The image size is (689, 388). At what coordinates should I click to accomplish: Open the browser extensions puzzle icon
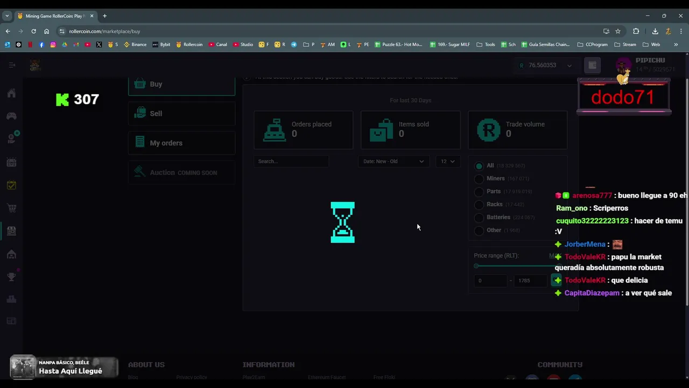click(x=636, y=31)
